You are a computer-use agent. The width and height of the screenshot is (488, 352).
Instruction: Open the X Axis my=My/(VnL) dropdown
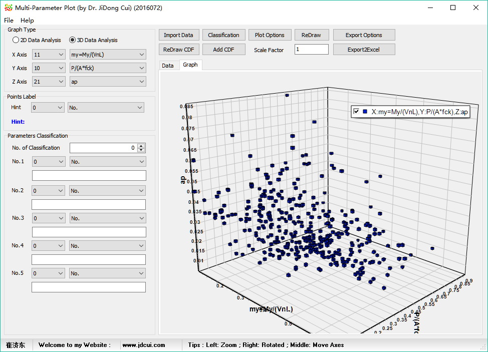point(108,55)
